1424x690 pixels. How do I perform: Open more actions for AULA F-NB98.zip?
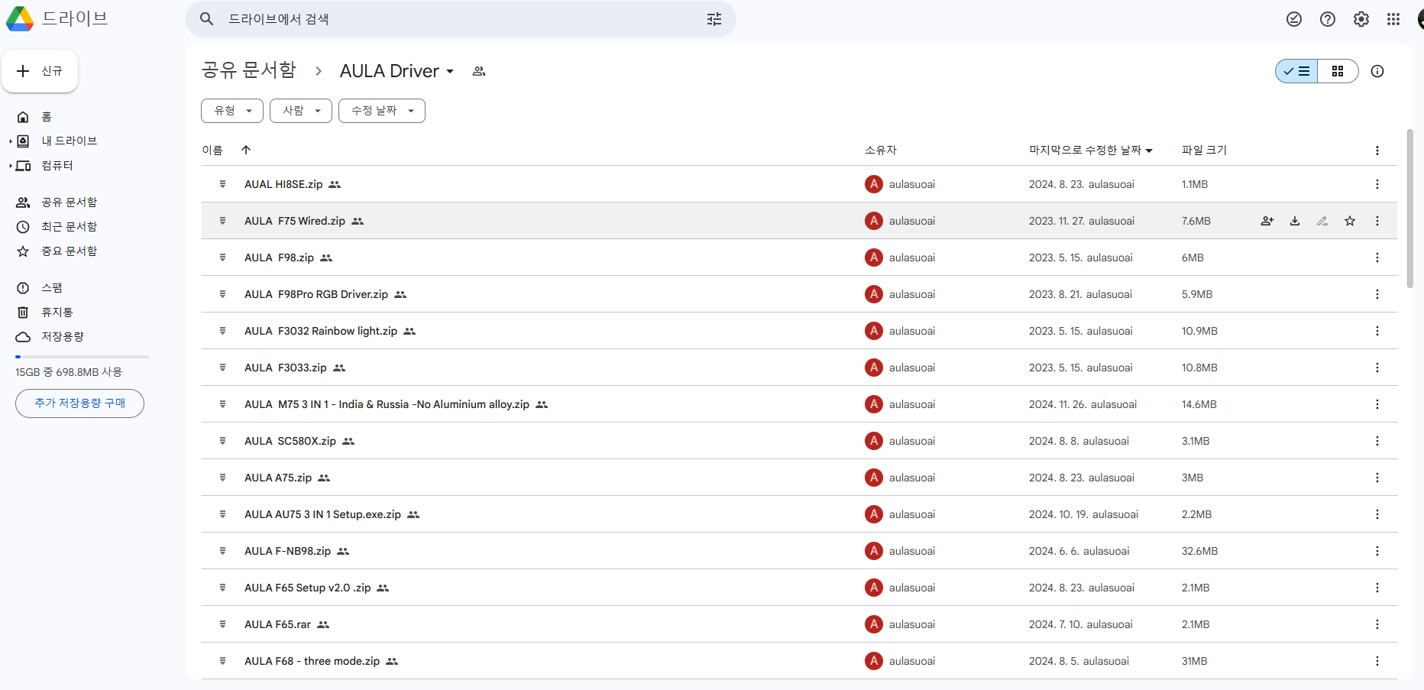(1377, 551)
